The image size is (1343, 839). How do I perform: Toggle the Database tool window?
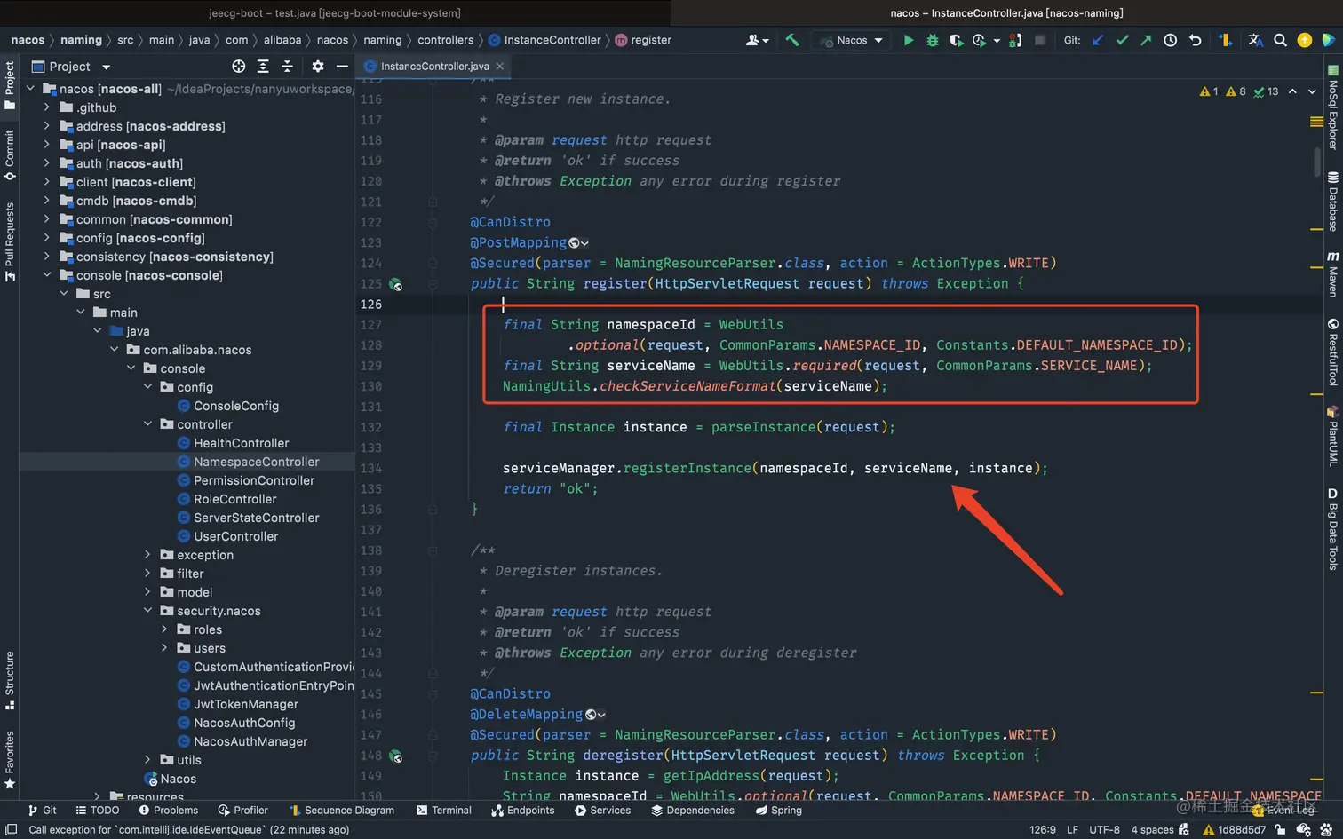[x=1333, y=201]
